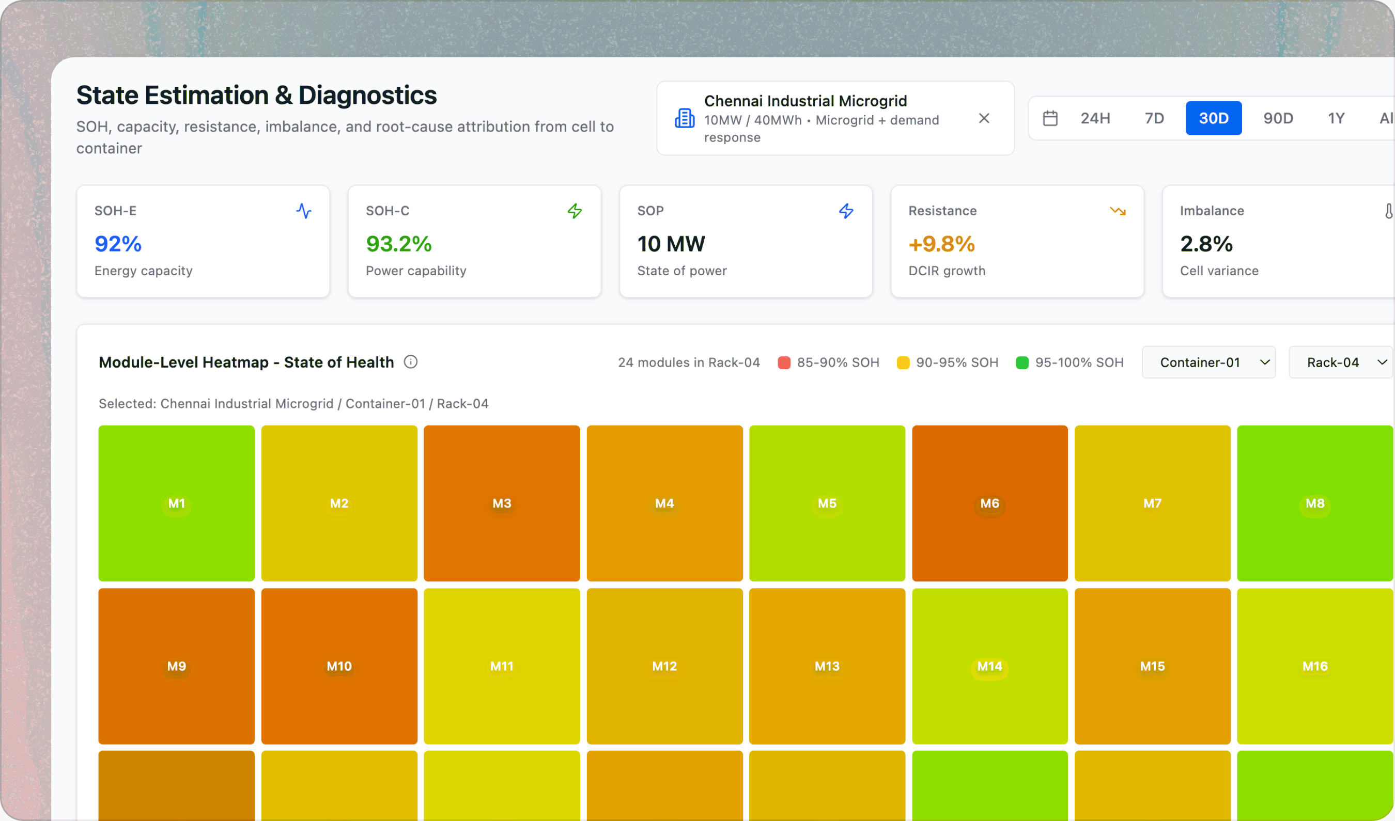This screenshot has height=821, width=1395.
Task: Select module M16 in the heatmap
Action: [x=1315, y=666]
